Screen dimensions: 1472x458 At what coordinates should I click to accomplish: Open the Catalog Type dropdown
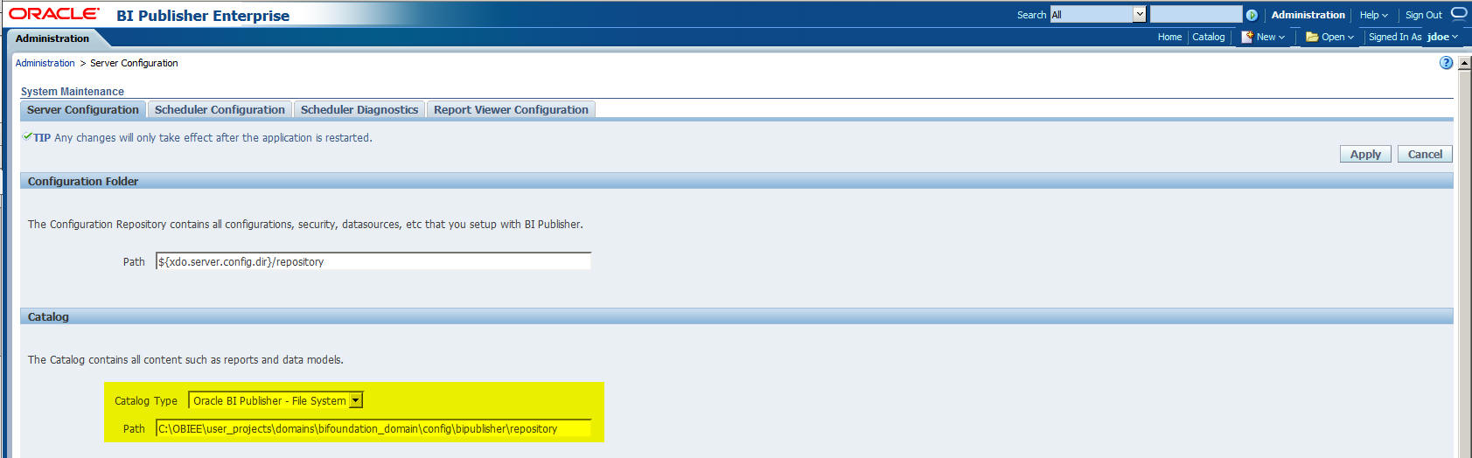[x=276, y=400]
